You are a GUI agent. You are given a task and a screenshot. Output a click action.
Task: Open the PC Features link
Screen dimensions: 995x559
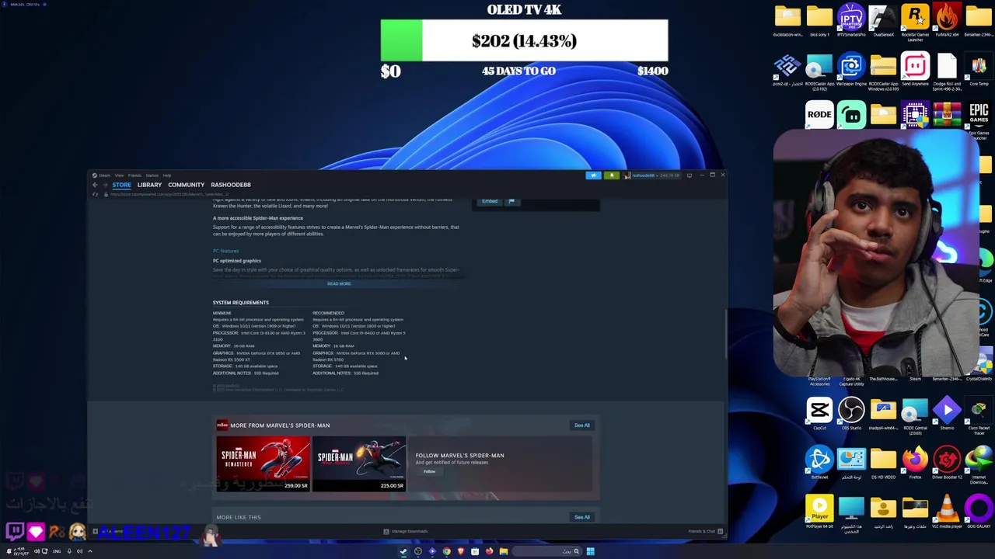pyautogui.click(x=225, y=251)
